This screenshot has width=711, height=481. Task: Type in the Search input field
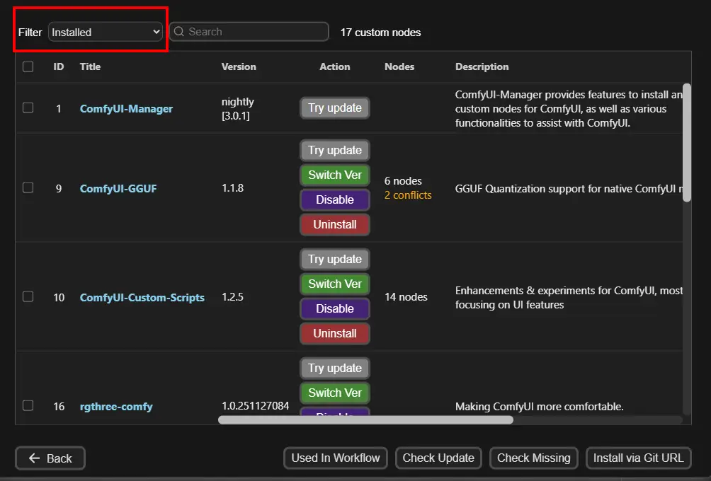(x=255, y=32)
